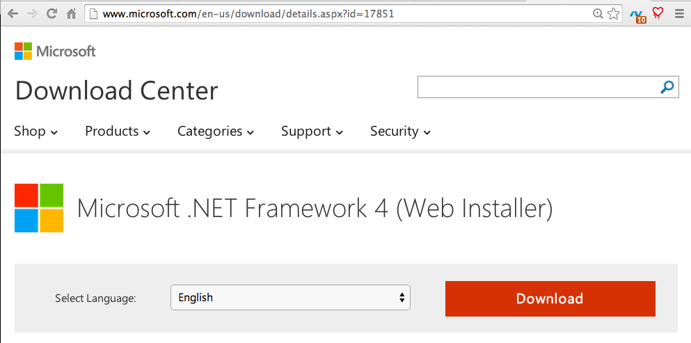This screenshot has height=343, width=691.
Task: Open the Categories dropdown menu
Action: click(x=216, y=131)
